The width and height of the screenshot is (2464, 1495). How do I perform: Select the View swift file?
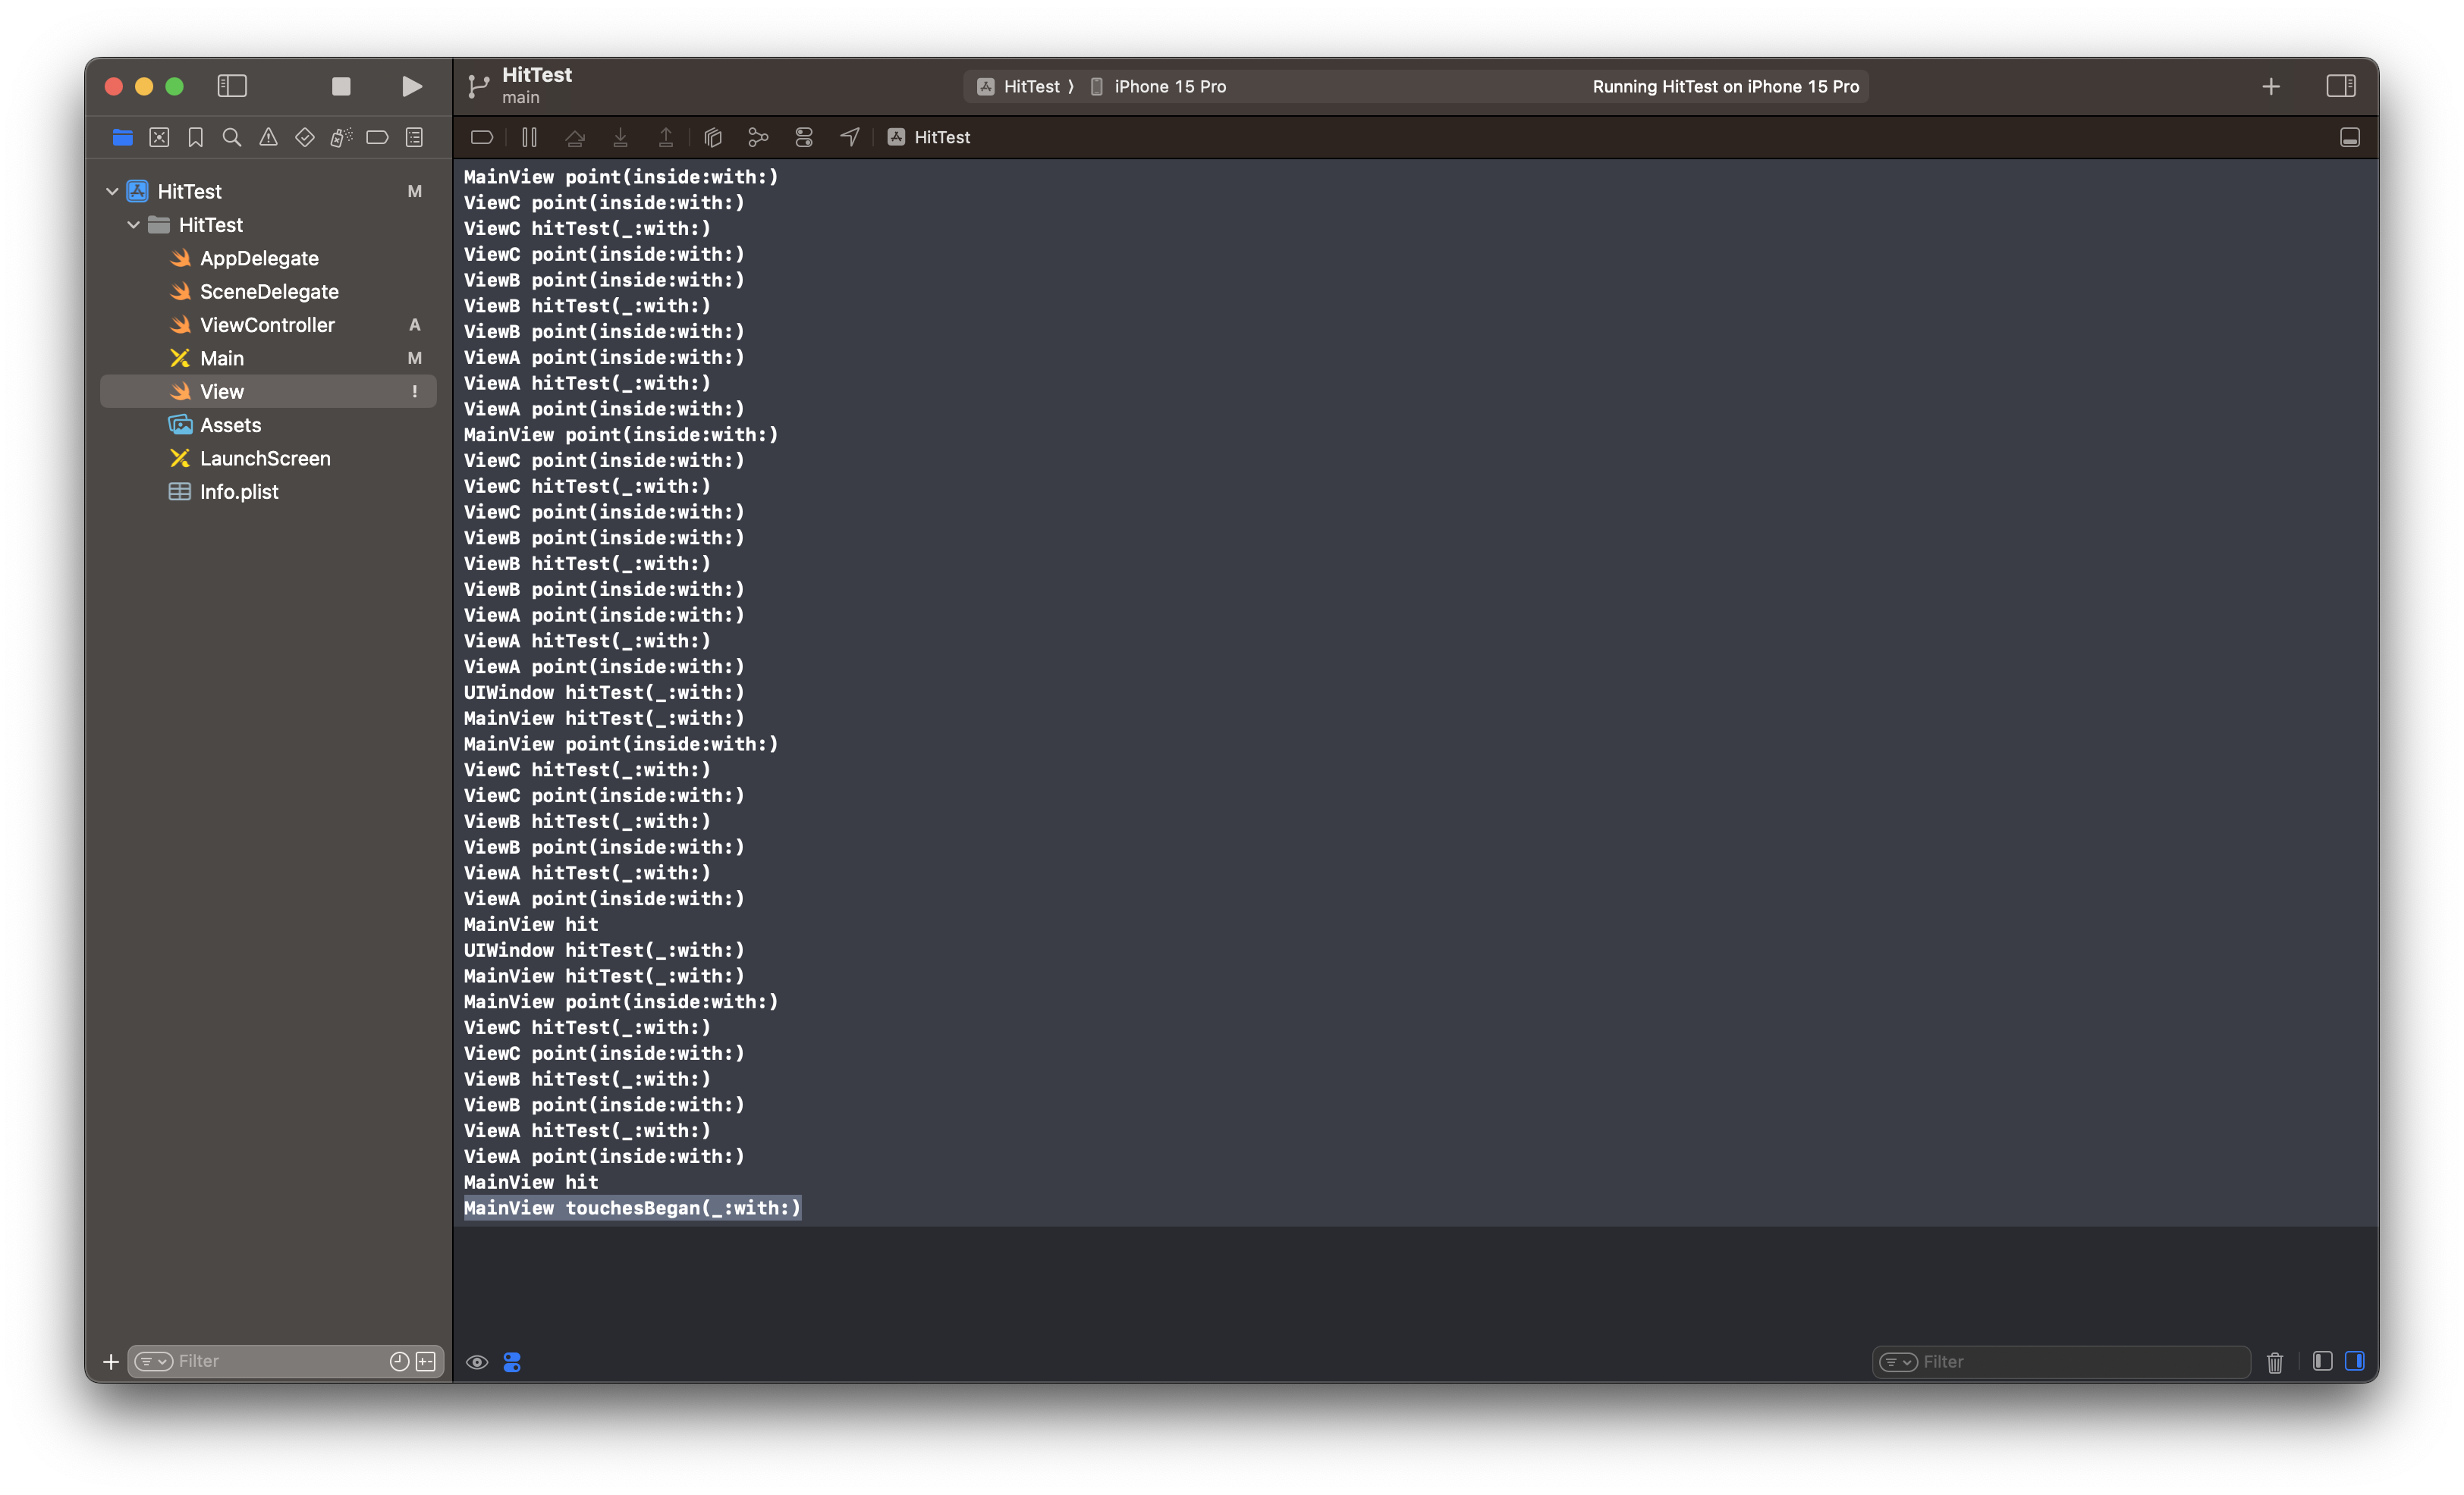(268, 390)
